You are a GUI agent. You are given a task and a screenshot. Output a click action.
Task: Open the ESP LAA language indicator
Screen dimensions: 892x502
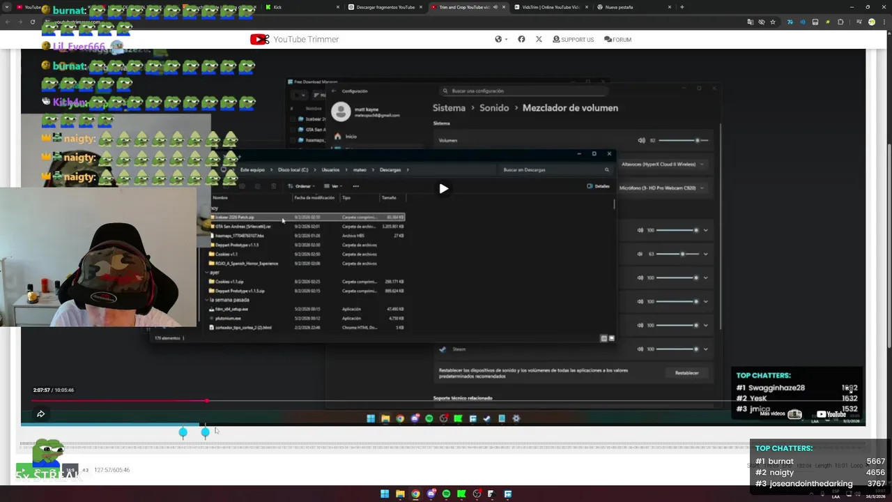pos(836,494)
